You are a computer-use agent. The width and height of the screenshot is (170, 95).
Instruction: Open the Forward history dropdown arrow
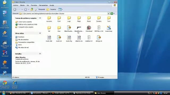[x=29, y=9]
